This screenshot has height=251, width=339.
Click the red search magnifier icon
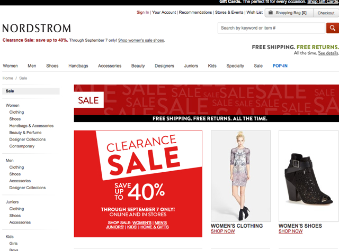333,28
